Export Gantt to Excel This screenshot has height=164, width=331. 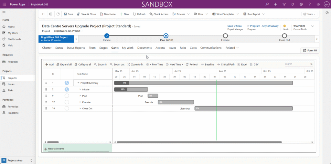(x=242, y=65)
